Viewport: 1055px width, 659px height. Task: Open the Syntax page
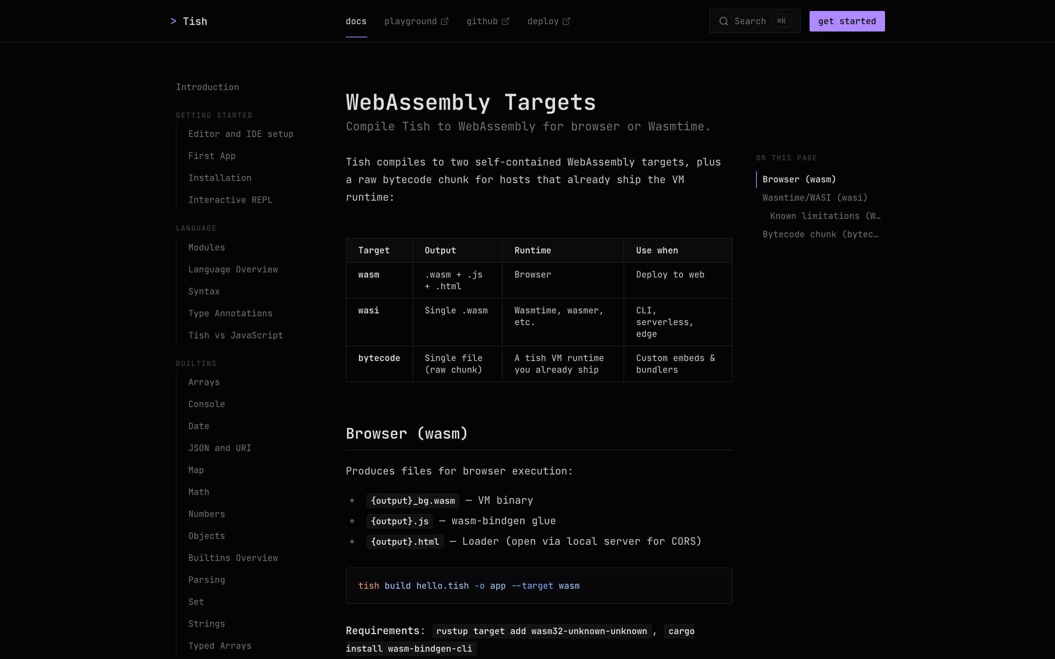(204, 291)
